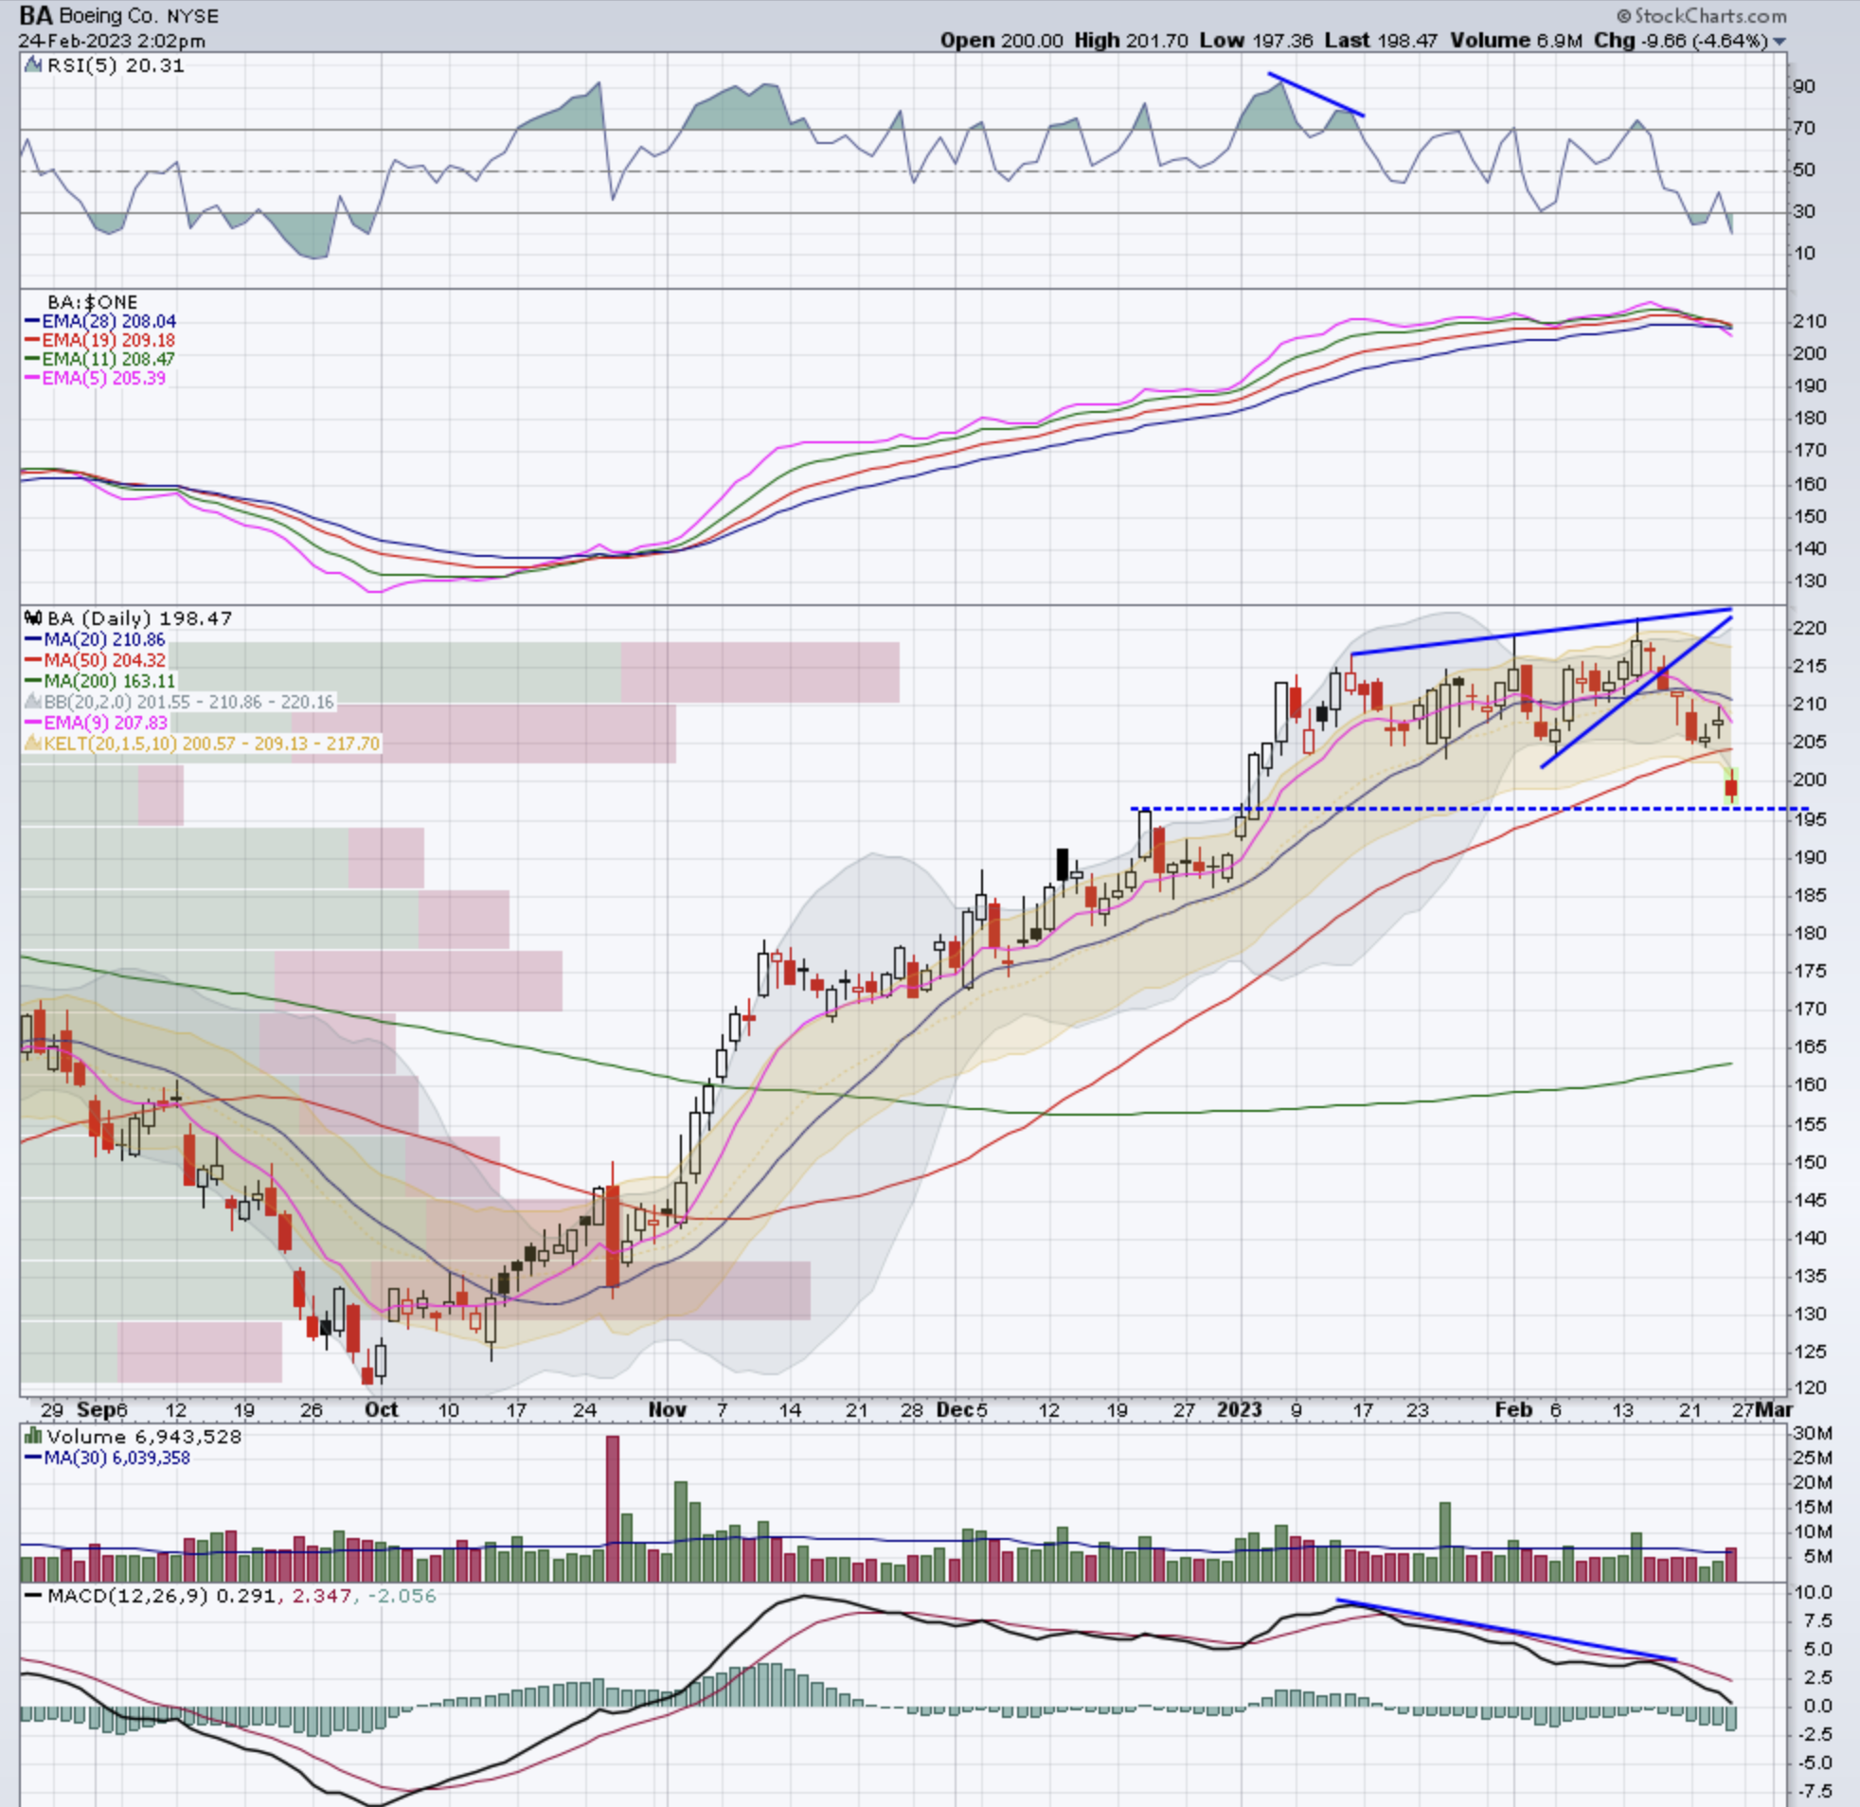Click the 'MA(50) 204.32' legend entry
The height and width of the screenshot is (1807, 1860).
click(96, 659)
